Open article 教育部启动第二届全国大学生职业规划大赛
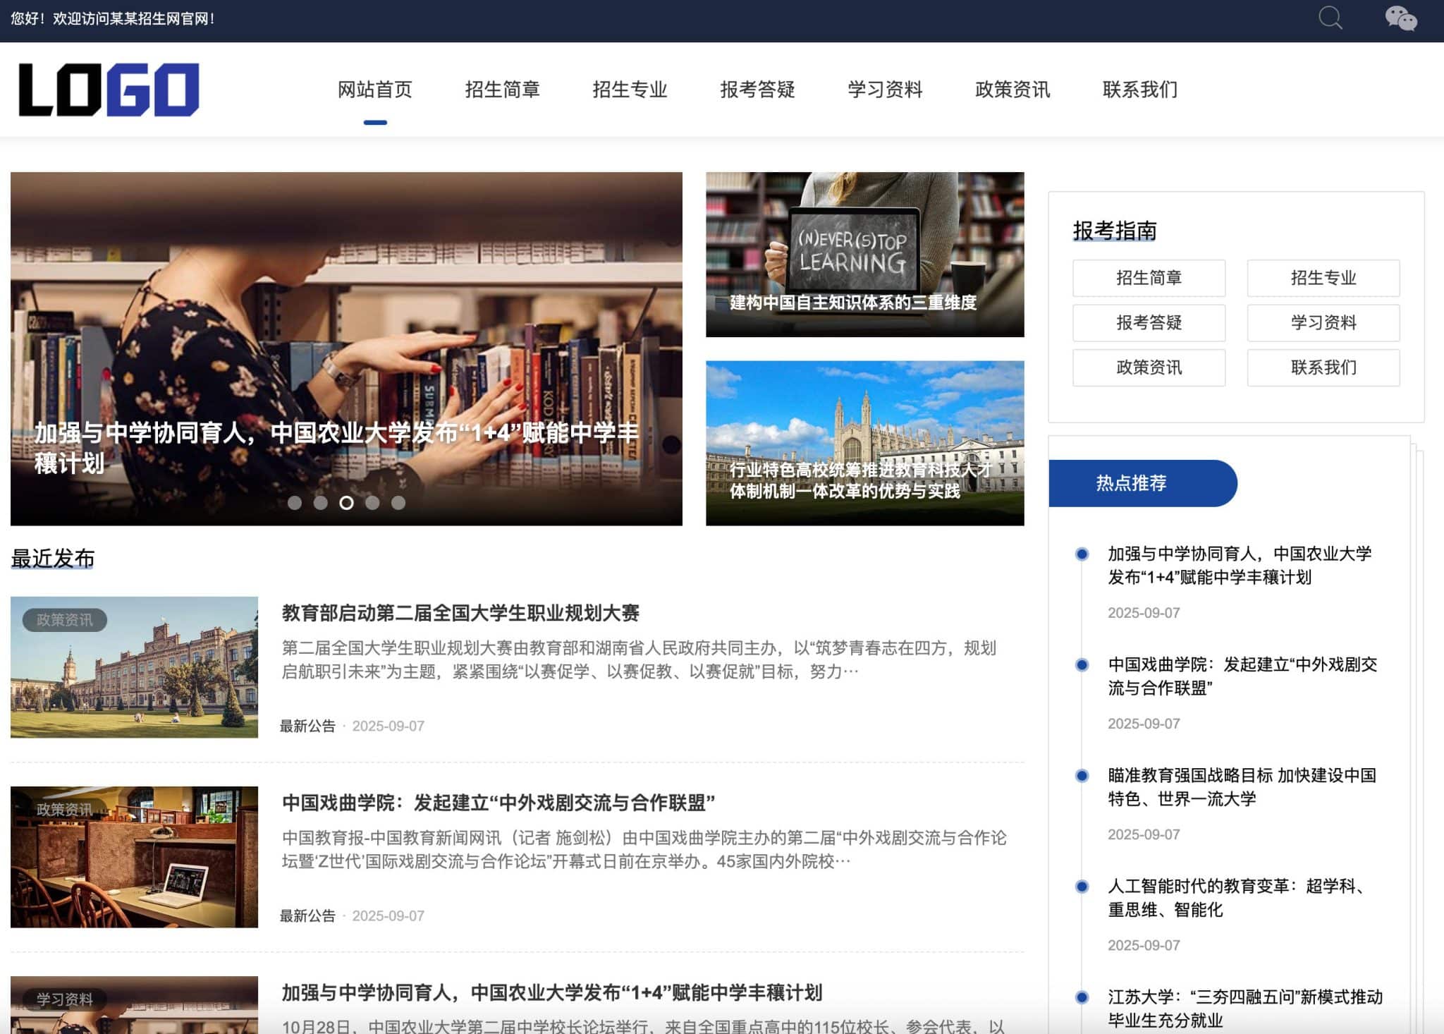1444x1034 pixels. click(460, 613)
